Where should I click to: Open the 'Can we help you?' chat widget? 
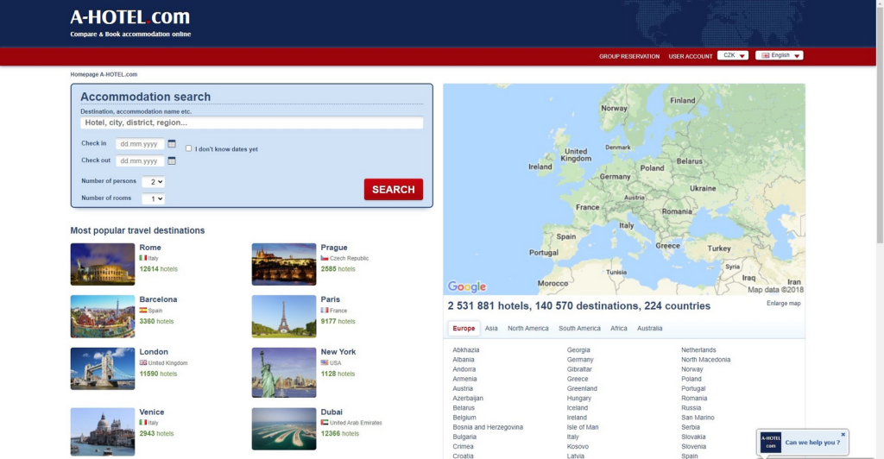pyautogui.click(x=803, y=442)
